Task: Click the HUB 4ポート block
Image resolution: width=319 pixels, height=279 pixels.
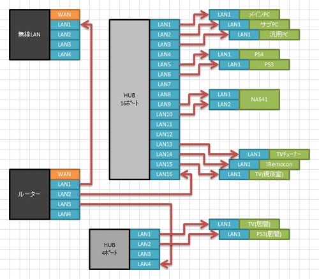Action: 110,249
